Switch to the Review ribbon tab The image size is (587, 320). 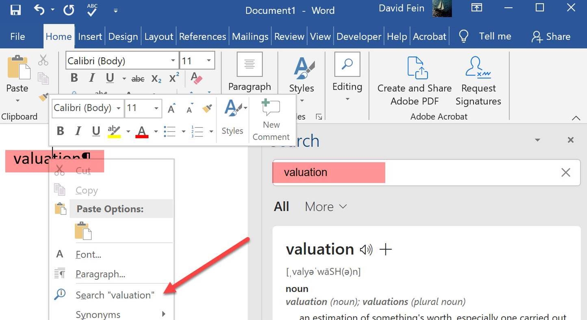289,36
